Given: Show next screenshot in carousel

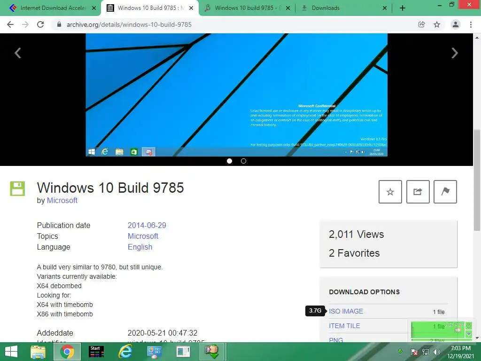Looking at the screenshot, I should (455, 53).
